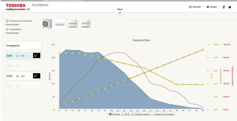
Task: Open the Energielabel tab
Action: [x=23, y=45]
